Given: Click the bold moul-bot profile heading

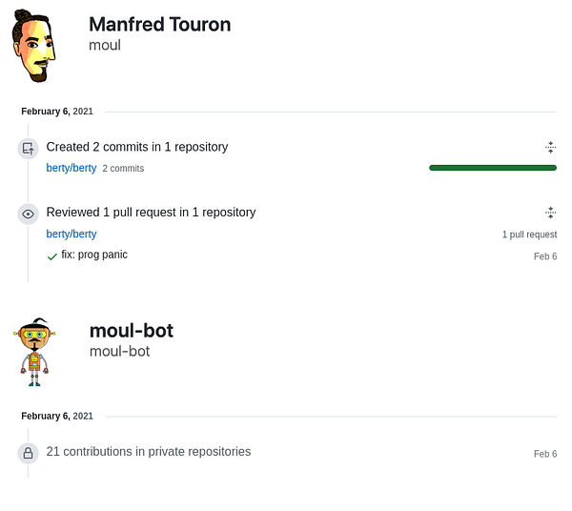Looking at the screenshot, I should 131,331.
